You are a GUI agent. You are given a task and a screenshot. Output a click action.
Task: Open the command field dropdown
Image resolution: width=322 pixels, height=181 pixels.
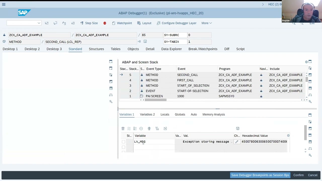click(39, 23)
